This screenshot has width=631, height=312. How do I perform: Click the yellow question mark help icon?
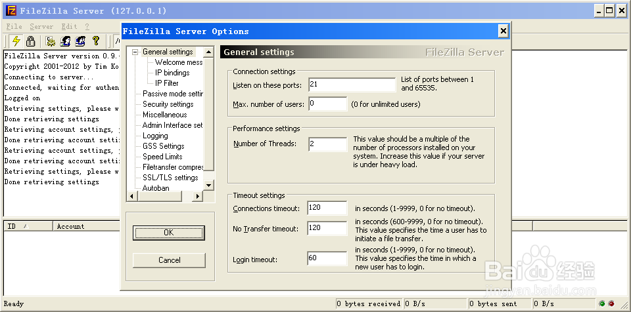95,41
